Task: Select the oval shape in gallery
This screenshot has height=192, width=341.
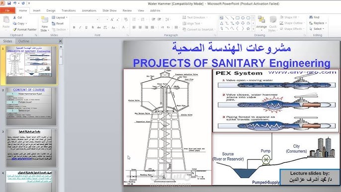Action: (x=243, y=17)
